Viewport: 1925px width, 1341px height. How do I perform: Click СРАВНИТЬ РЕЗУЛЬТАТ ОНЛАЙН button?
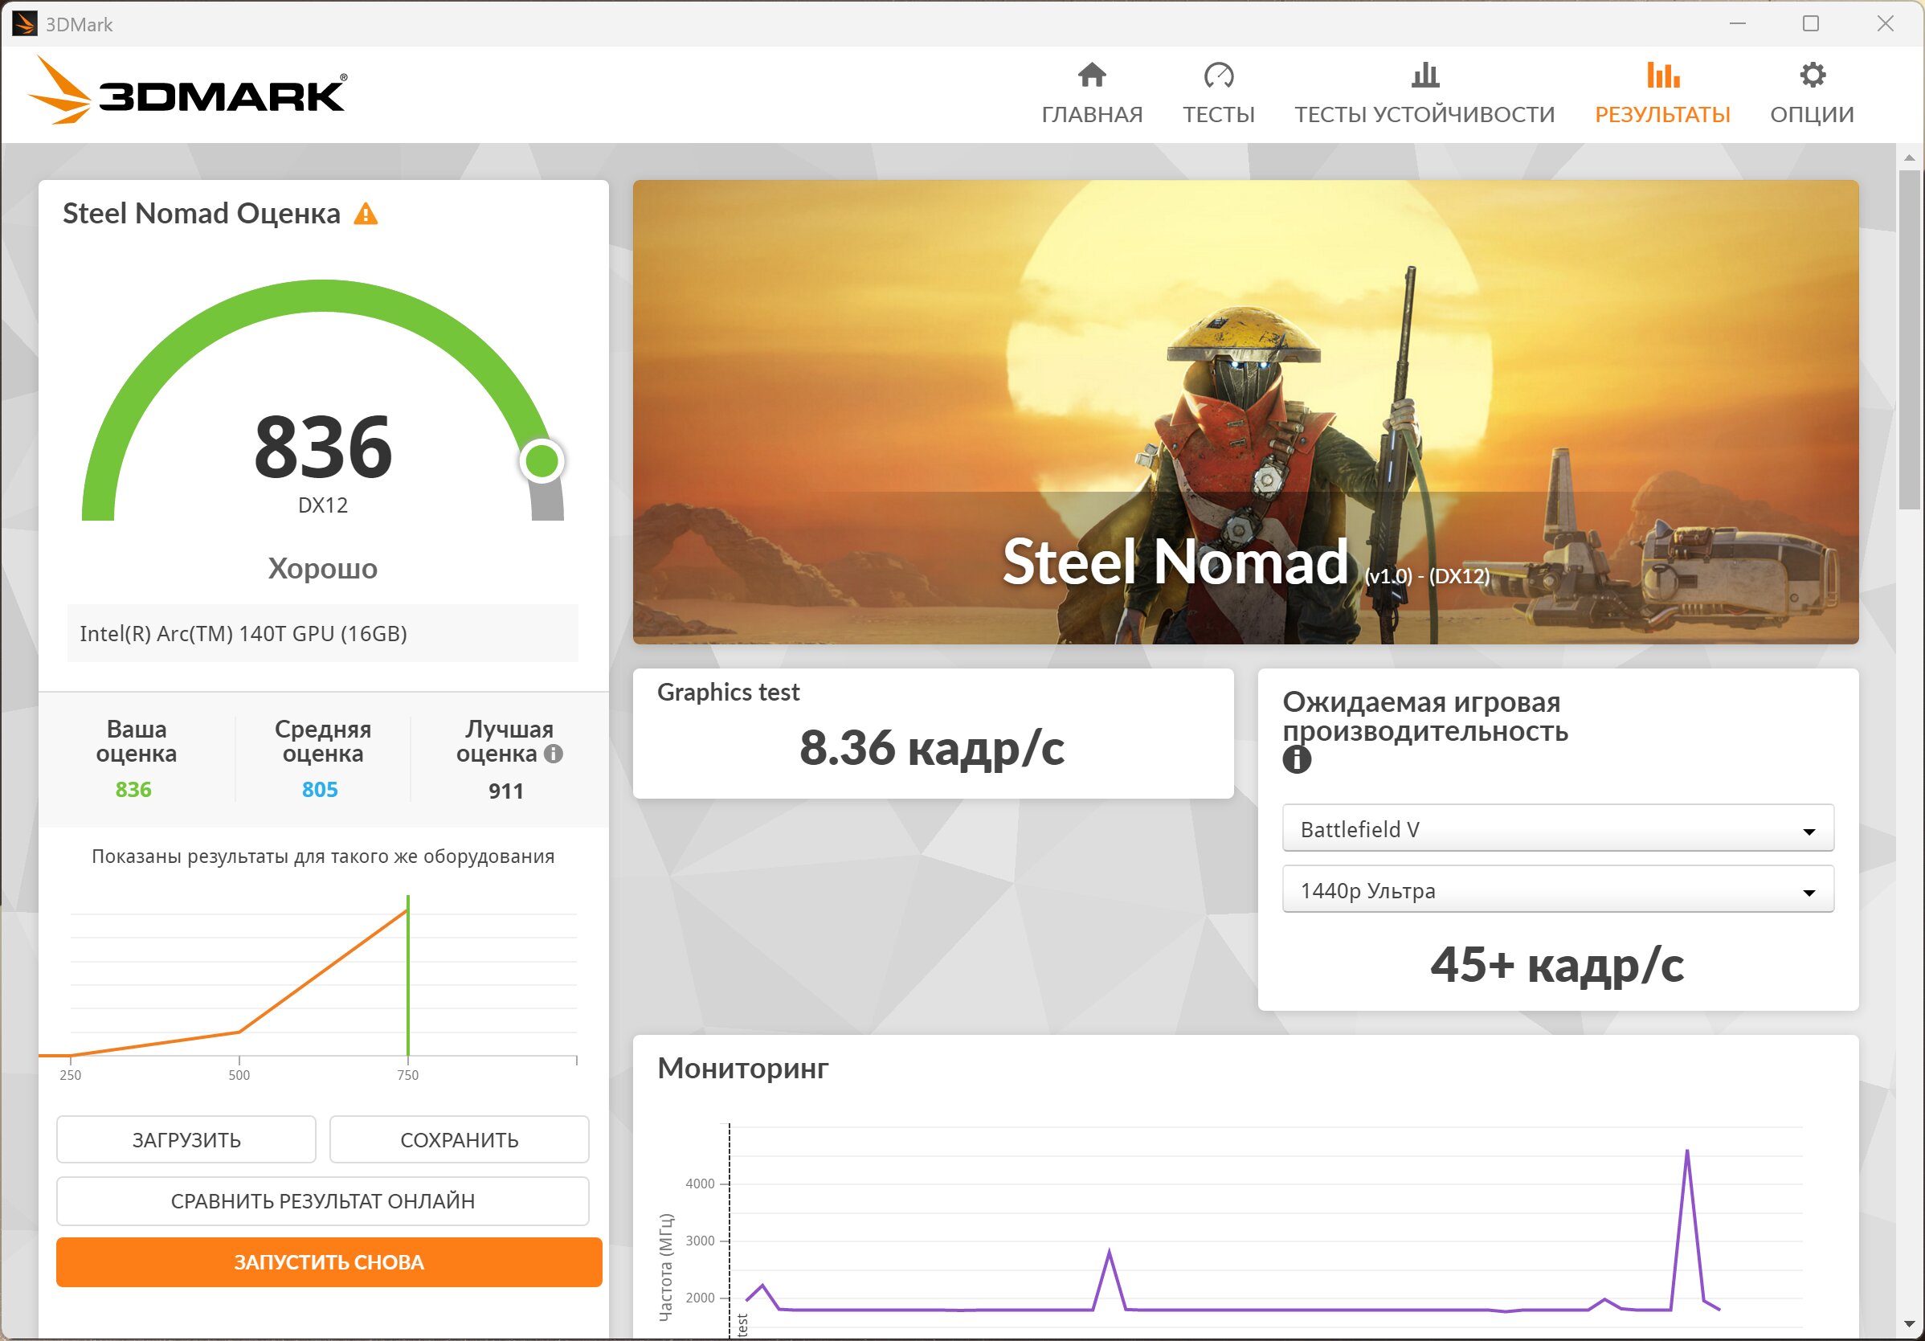point(322,1200)
